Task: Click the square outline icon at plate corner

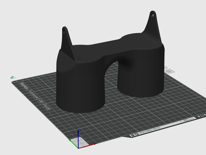Action: coord(202,116)
